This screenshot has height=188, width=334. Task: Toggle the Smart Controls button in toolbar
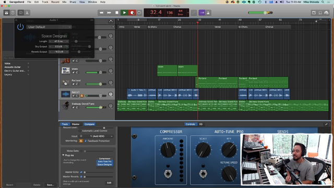tap(21, 13)
